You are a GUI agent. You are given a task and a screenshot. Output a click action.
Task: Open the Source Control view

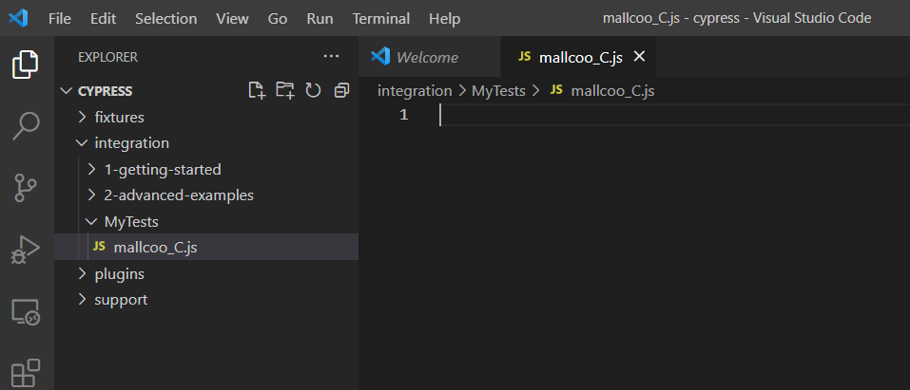pyautogui.click(x=26, y=187)
